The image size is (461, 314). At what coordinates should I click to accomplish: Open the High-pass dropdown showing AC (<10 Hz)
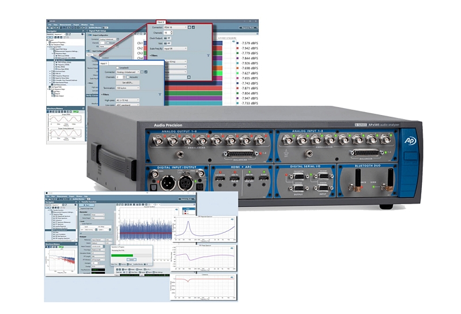tap(127, 100)
